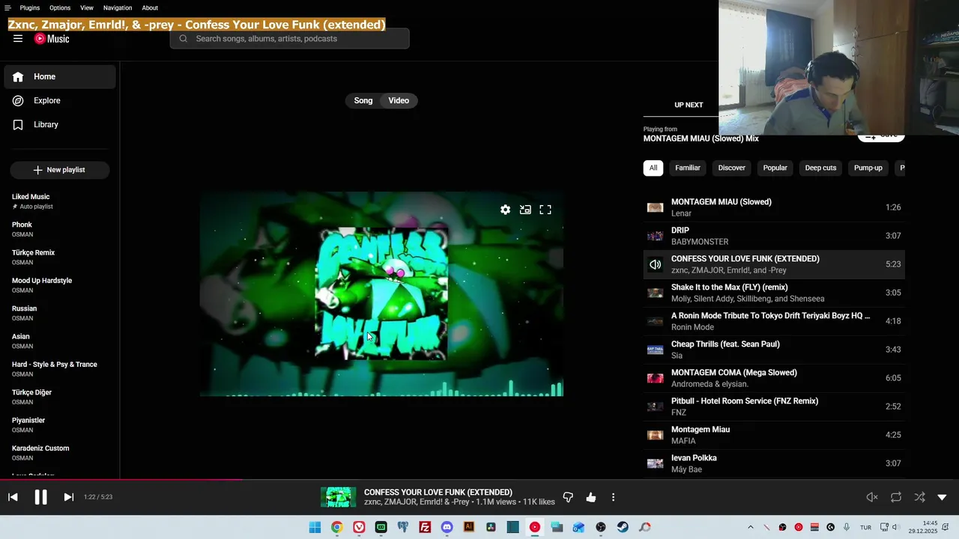Dislike the current song
Screen dimensions: 959x539
pyautogui.click(x=568, y=497)
